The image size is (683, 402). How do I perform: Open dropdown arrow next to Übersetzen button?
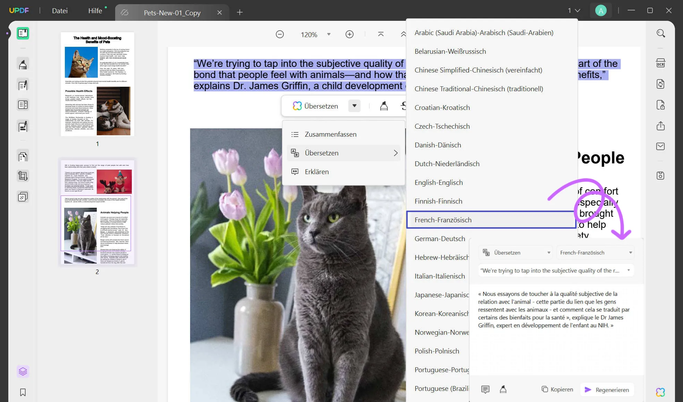(x=354, y=106)
